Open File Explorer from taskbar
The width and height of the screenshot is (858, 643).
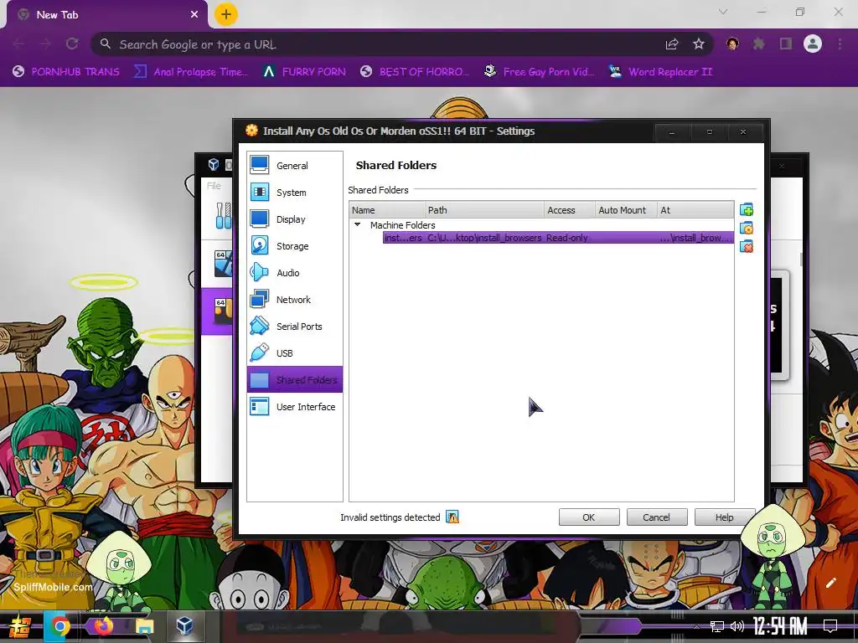point(144,626)
